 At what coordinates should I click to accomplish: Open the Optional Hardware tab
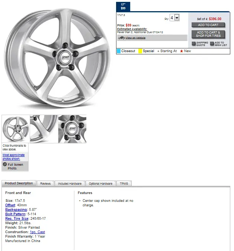pos(101,184)
